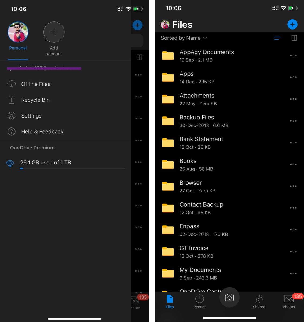Tap the Books folder icon
304x322 pixels.
coord(168,164)
